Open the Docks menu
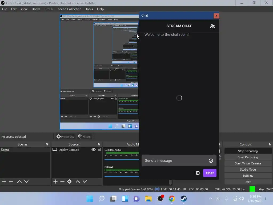Screen dimensions: 273x205 pos(36,9)
